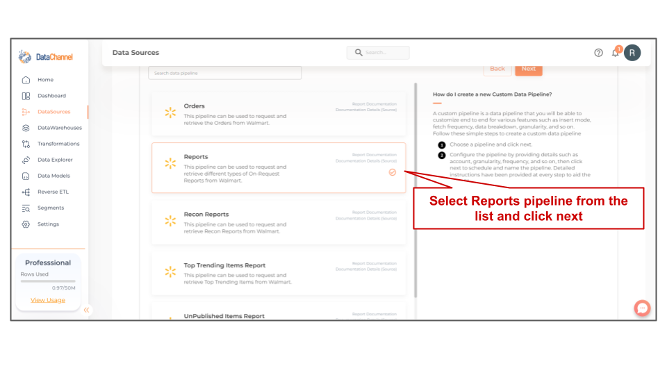Open the View Usage link
Image resolution: width=667 pixels, height=375 pixels.
48,300
